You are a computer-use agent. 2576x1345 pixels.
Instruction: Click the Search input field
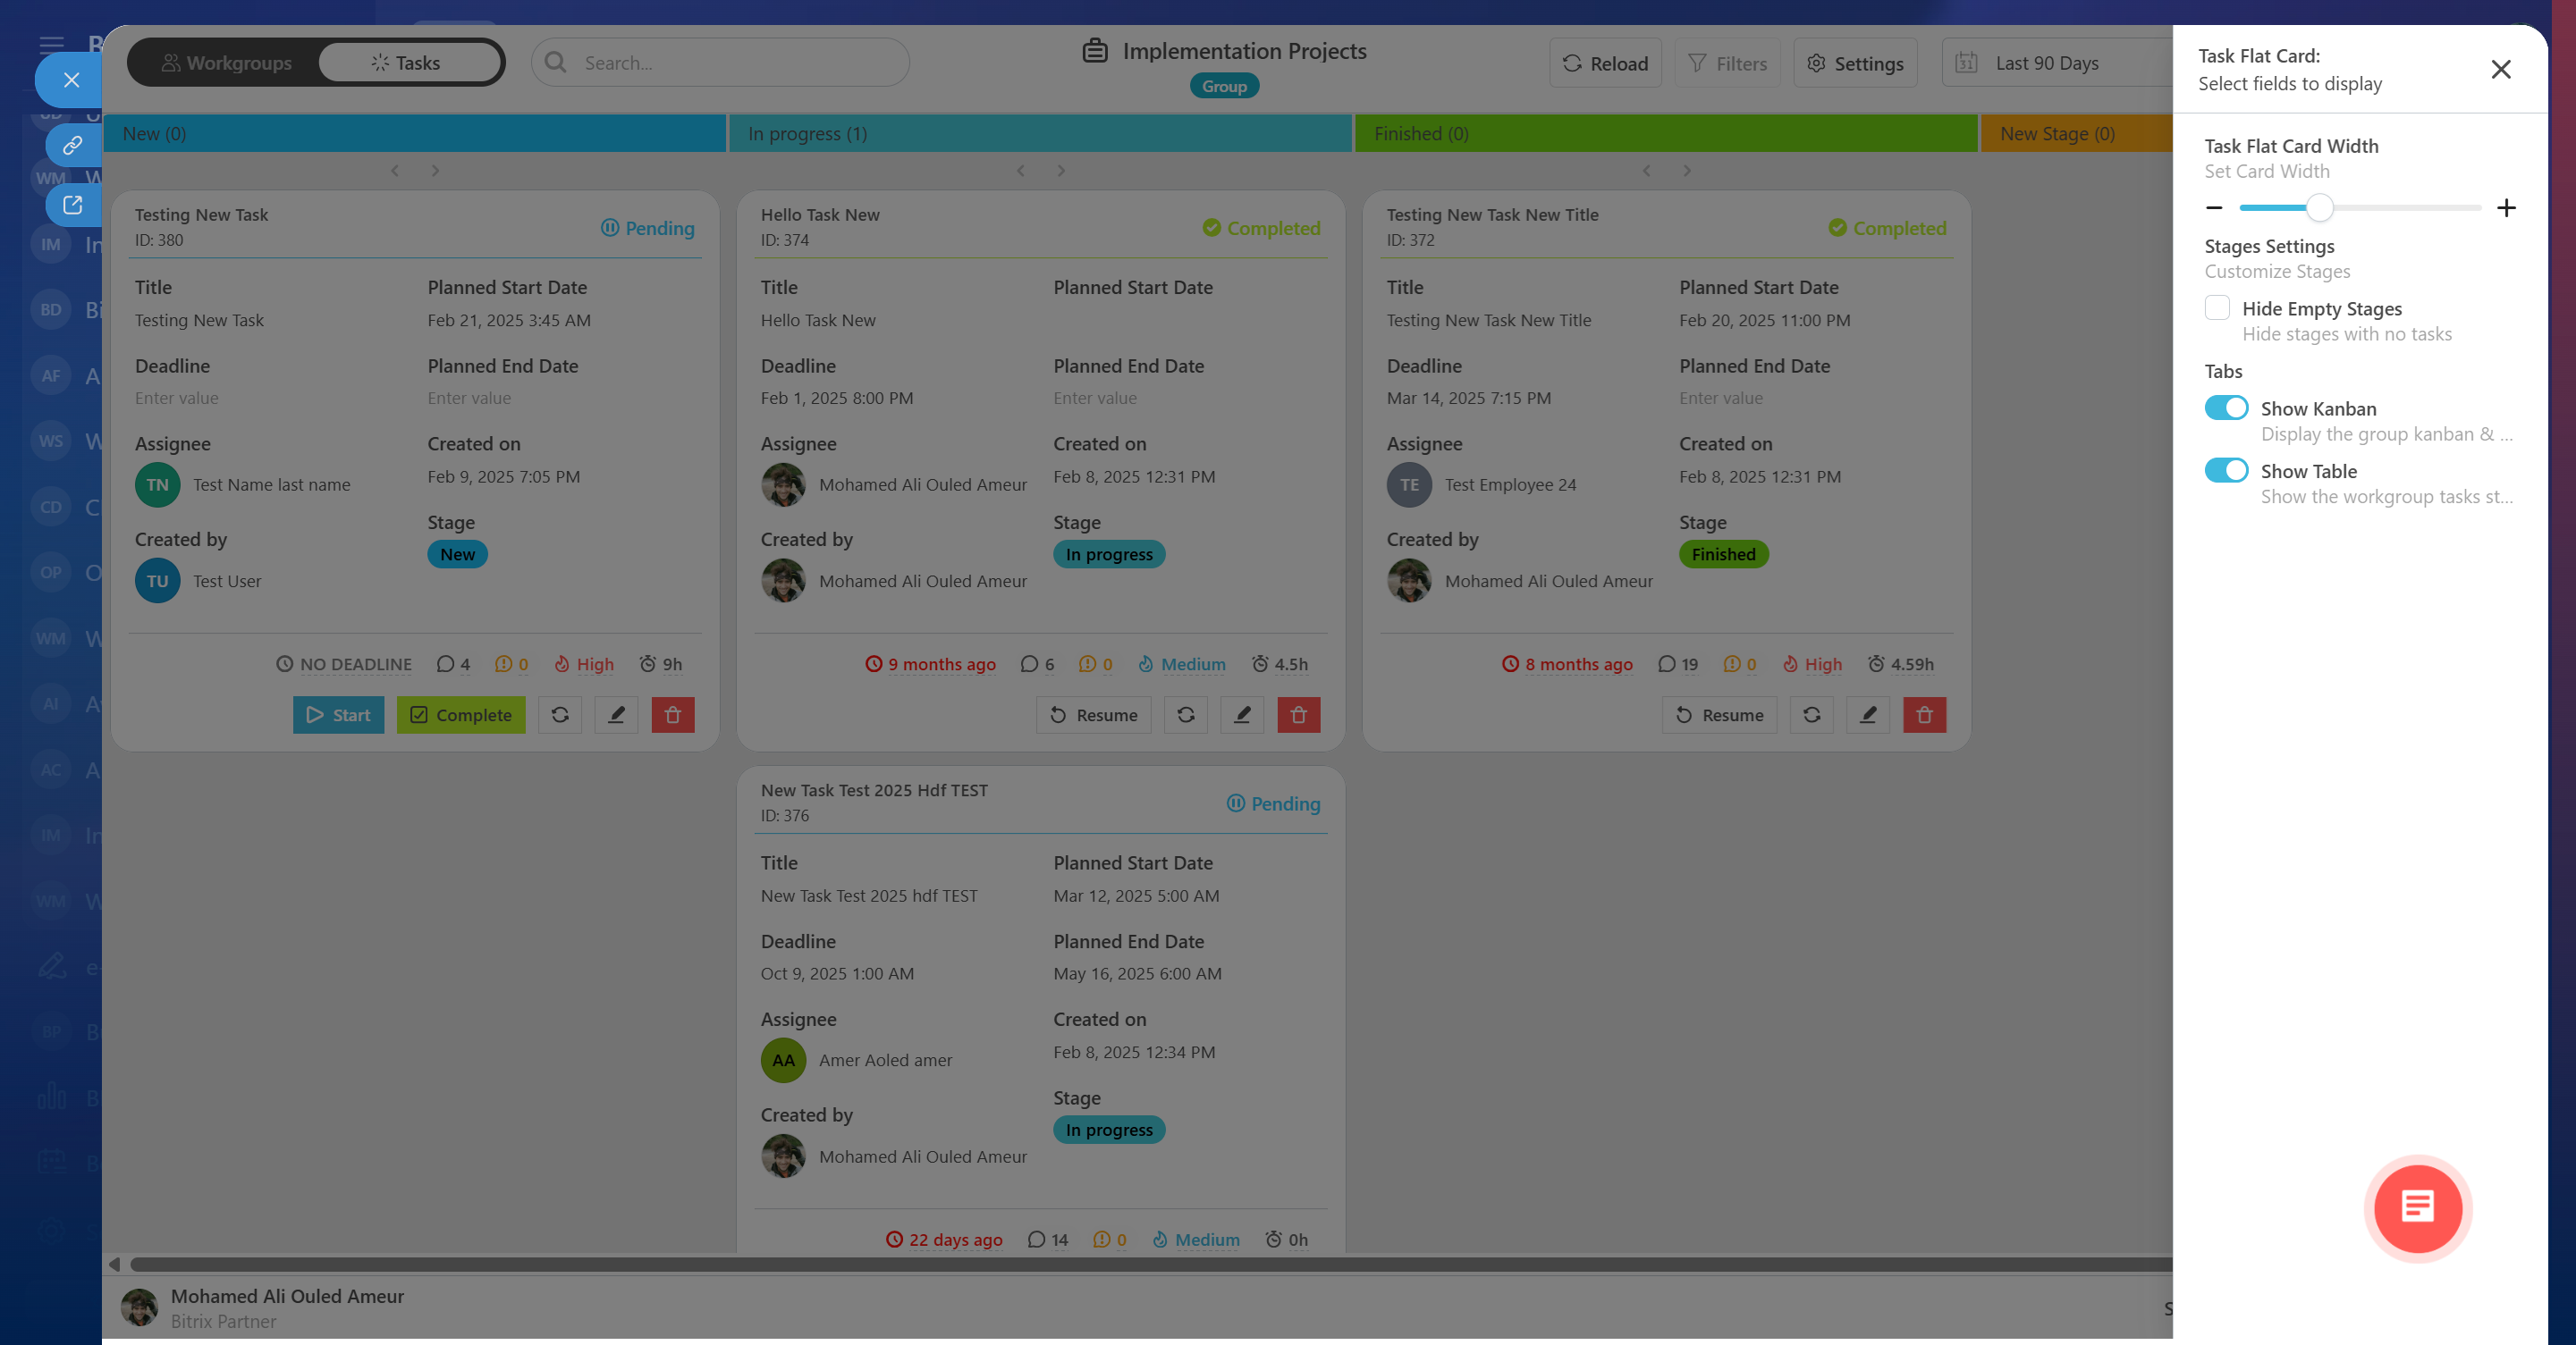(720, 63)
